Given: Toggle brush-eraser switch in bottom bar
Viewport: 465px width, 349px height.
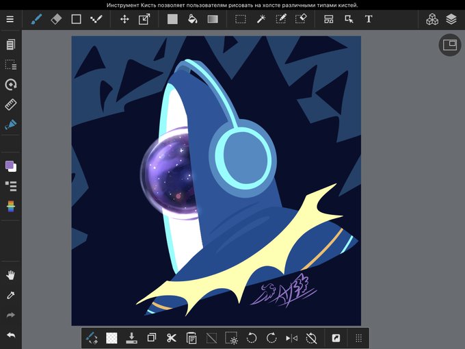Looking at the screenshot, I should coord(92,338).
